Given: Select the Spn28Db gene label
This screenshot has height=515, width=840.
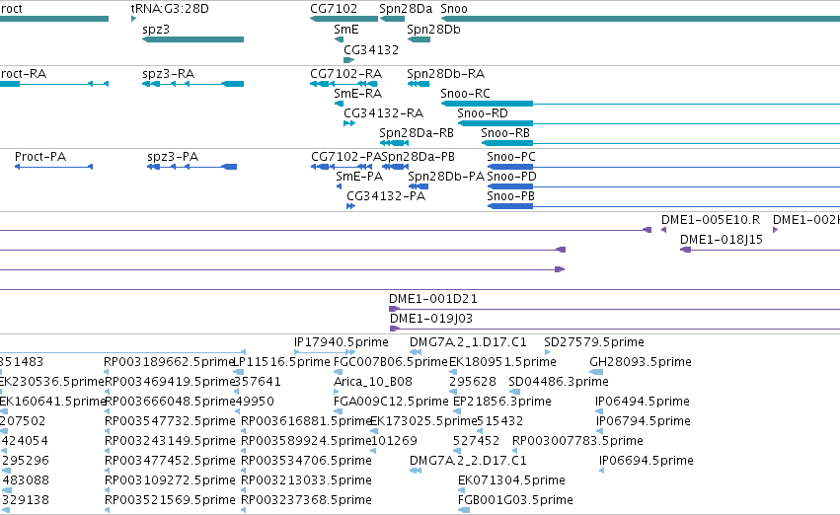Looking at the screenshot, I should pyautogui.click(x=433, y=30).
